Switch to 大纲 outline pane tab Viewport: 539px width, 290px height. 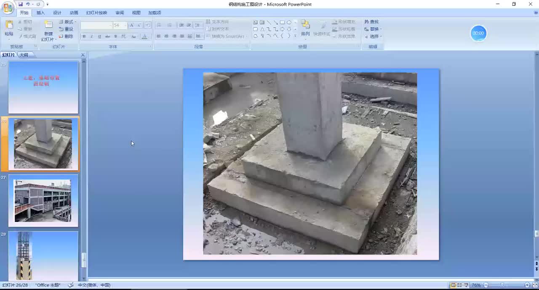pos(24,55)
